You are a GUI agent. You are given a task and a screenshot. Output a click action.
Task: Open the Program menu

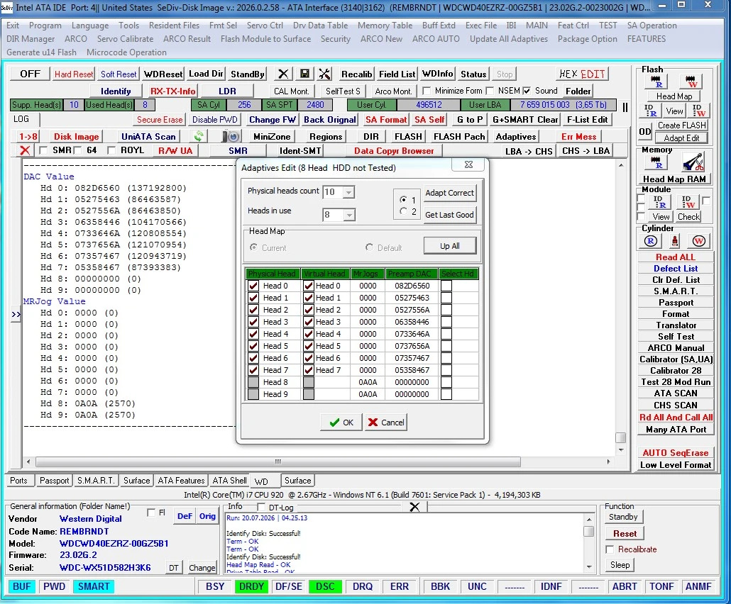coord(45,26)
